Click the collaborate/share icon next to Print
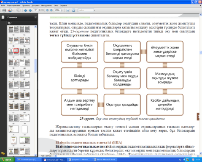202x162 pixels. (x=10, y=10)
